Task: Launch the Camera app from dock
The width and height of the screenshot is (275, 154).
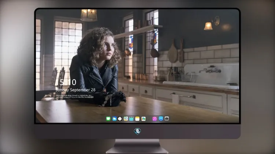Action: coord(166,119)
